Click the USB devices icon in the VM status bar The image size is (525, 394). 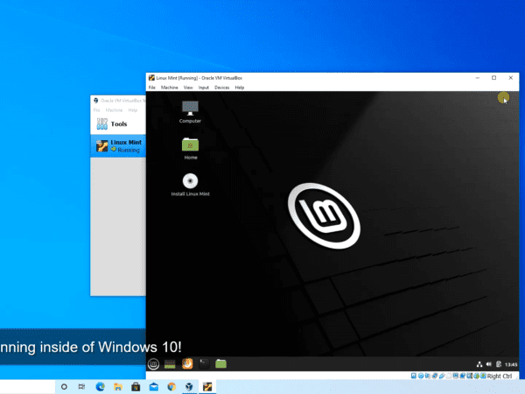(442, 376)
